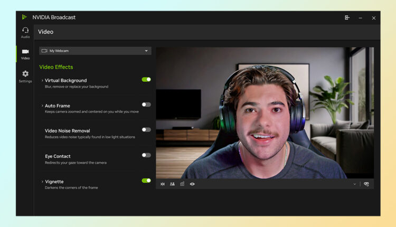Image resolution: width=396 pixels, height=227 pixels.
Task: Click the compare side-by-side people icon
Action: 172,184
